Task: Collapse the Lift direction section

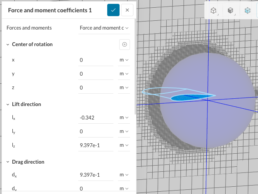Action: (8, 104)
